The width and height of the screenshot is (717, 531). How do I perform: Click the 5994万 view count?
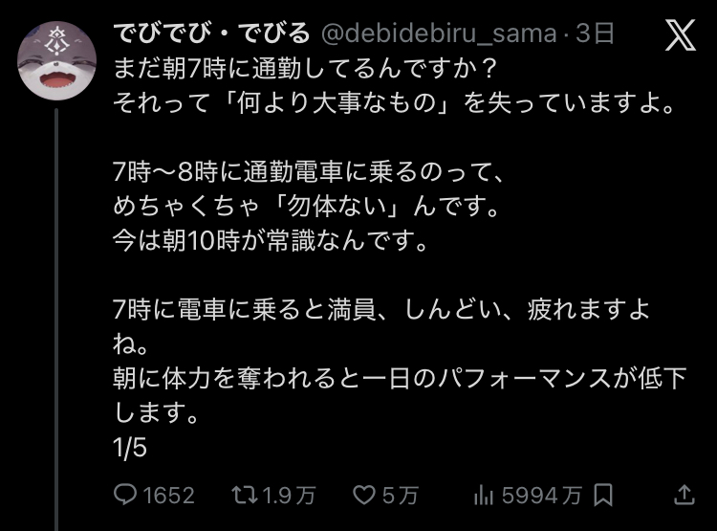click(x=542, y=495)
